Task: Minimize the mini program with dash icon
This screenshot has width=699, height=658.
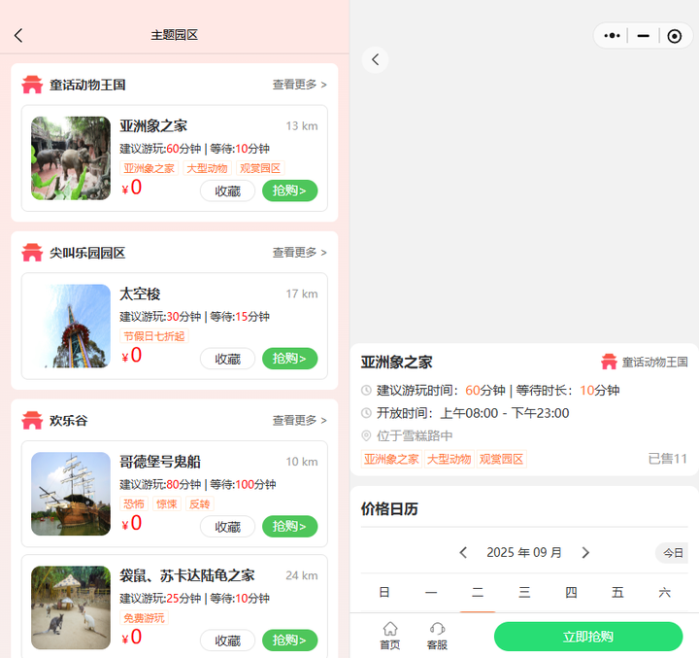Action: [644, 36]
